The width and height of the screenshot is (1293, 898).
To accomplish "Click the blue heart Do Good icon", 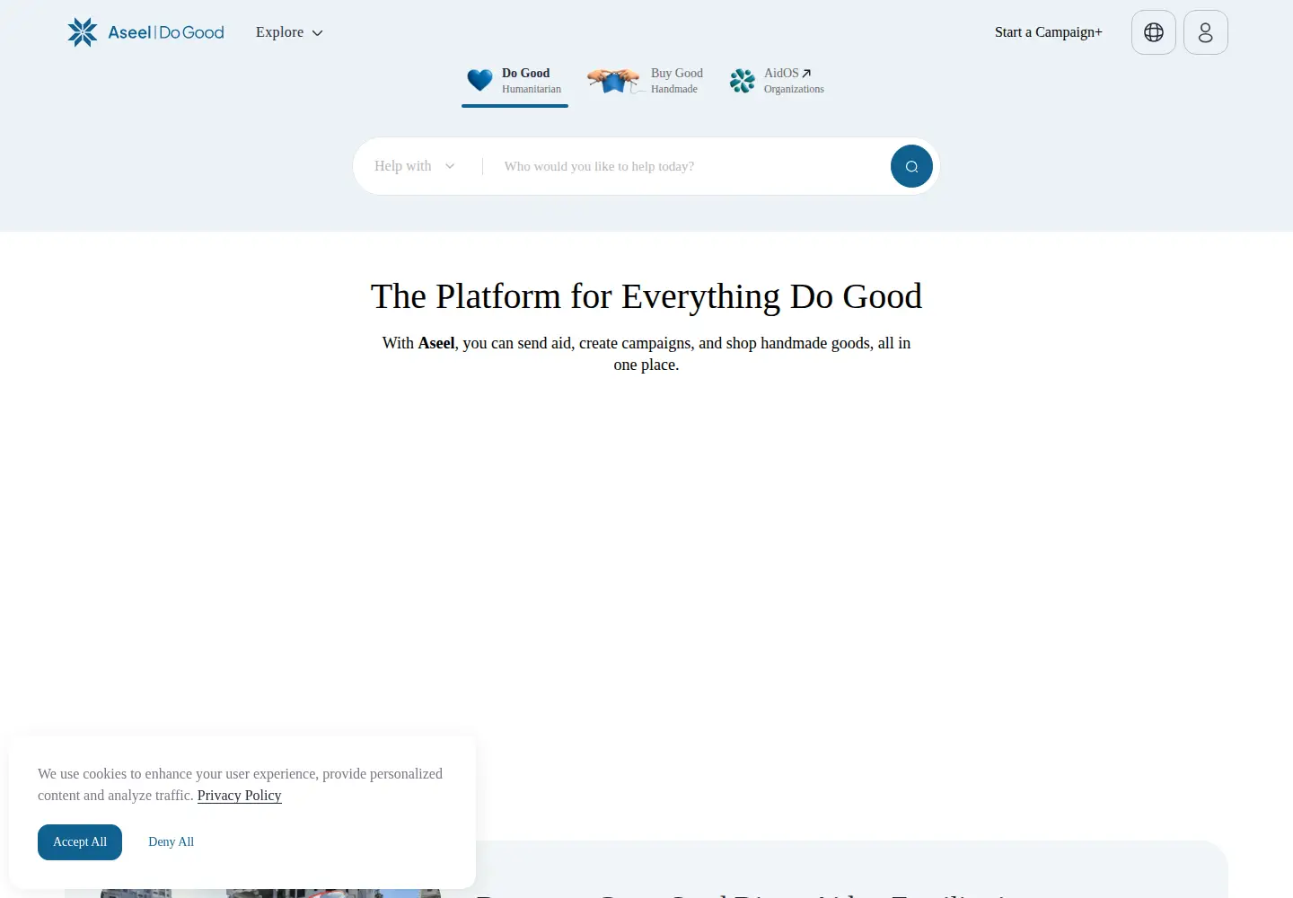I will 479,80.
